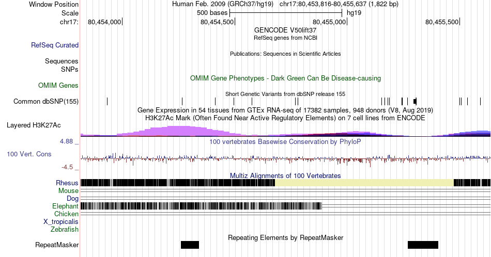
Task: Click Gene Expression in 54 tissues title
Action: click(x=285, y=110)
